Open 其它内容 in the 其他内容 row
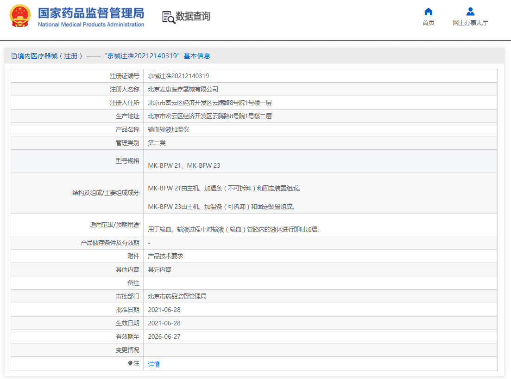 (159, 269)
